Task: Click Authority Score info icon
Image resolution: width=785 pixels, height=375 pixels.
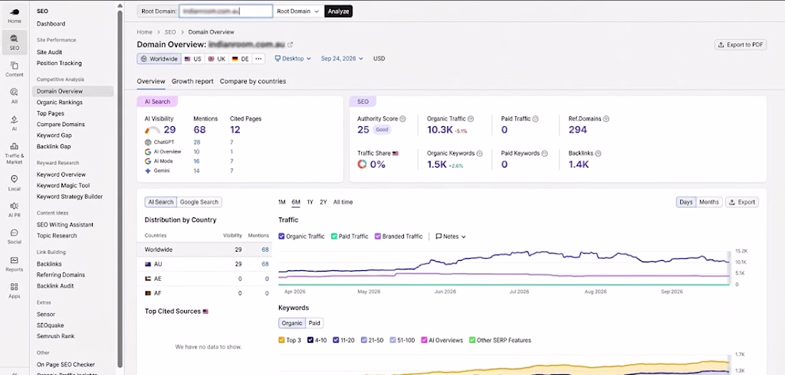Action: pos(402,119)
